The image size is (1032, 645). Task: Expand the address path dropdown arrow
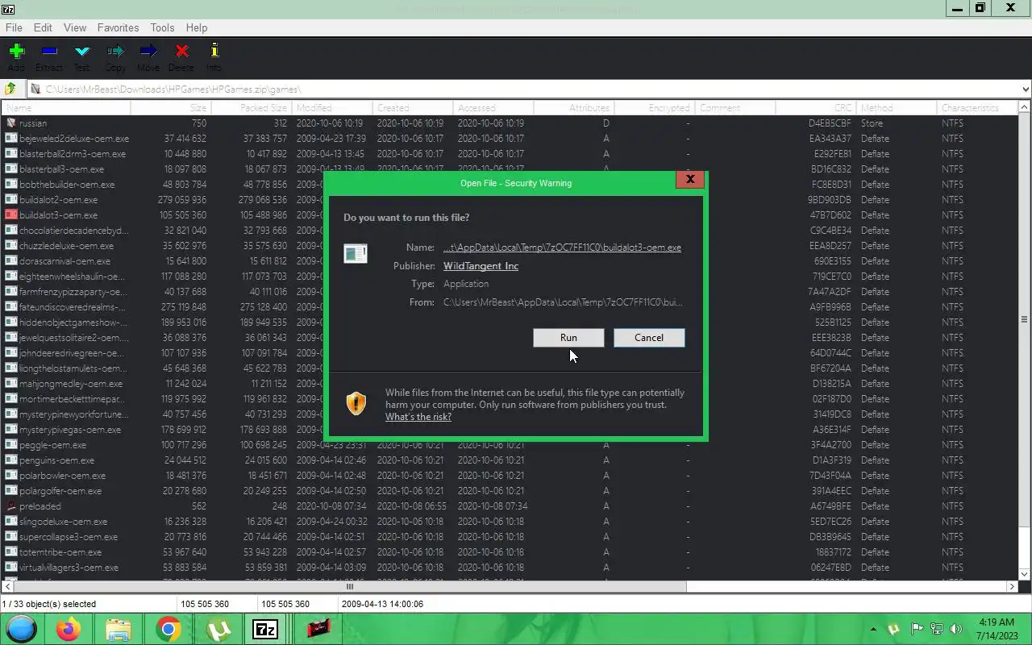1025,89
